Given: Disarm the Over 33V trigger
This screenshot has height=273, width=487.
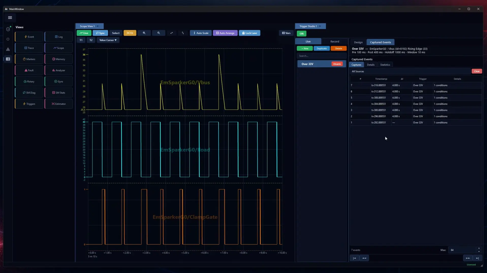Looking at the screenshot, I should point(337,64).
